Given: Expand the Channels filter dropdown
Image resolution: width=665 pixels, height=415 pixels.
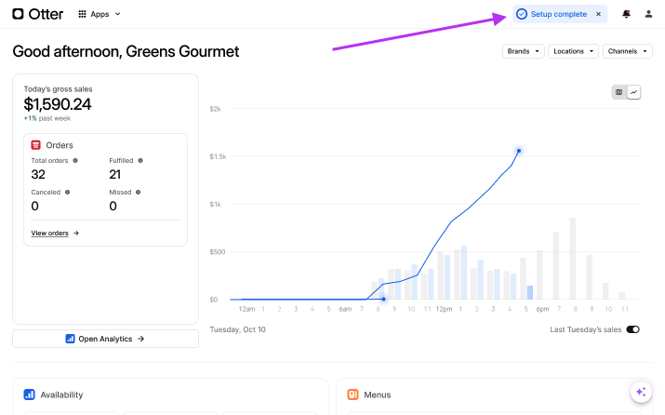Looking at the screenshot, I should pyautogui.click(x=627, y=51).
